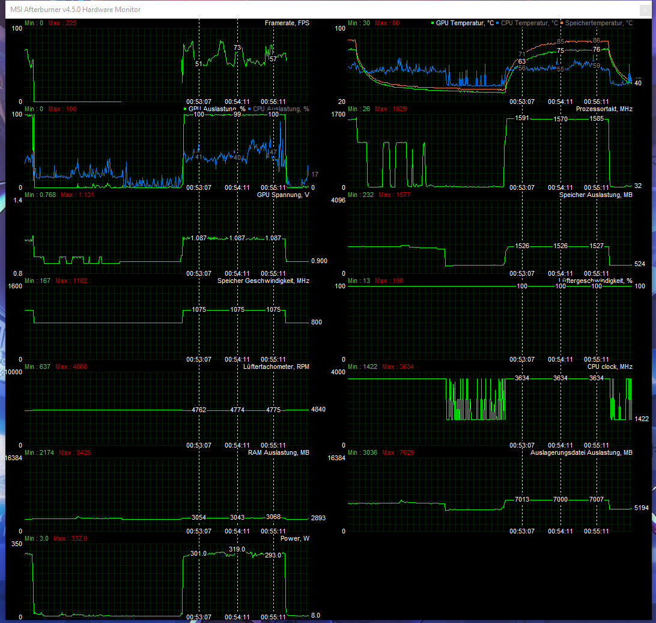Select the CPU Temperatur, °C label

(530, 23)
